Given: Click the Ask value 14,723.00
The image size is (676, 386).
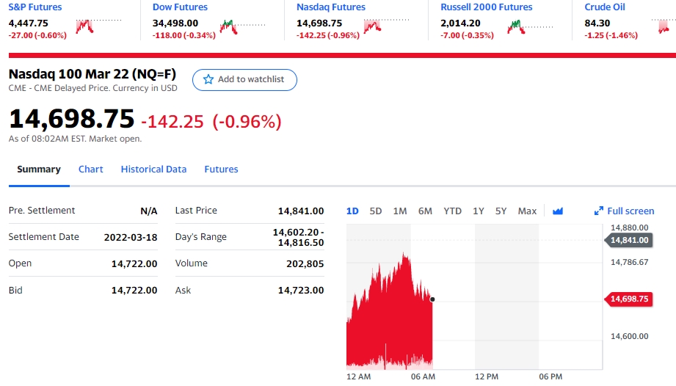Looking at the screenshot, I should pos(301,291).
